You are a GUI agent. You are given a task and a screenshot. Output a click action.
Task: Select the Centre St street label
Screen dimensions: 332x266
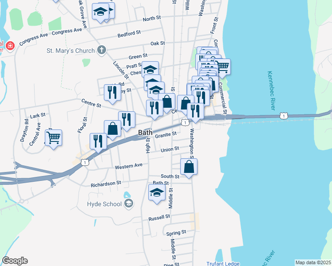click(91, 103)
